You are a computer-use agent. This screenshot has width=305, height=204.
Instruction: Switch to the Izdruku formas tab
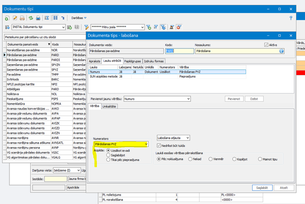(154, 61)
